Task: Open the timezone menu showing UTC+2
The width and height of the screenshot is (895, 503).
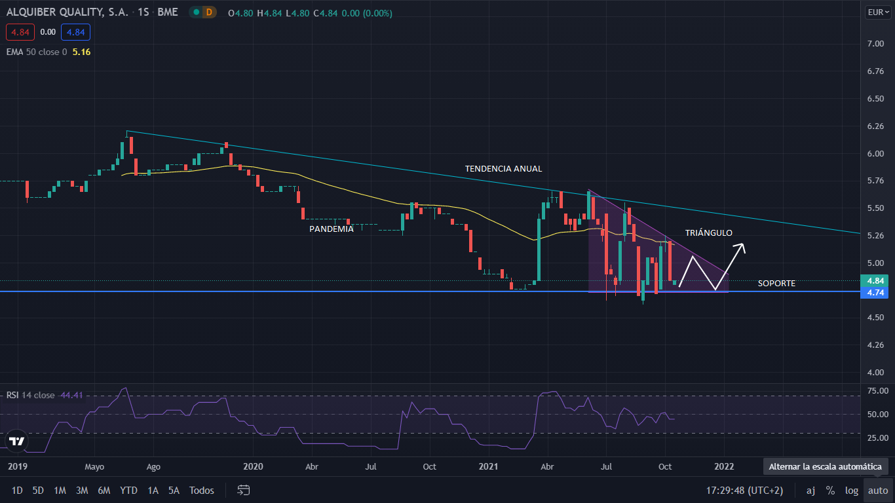Action: coord(744,490)
